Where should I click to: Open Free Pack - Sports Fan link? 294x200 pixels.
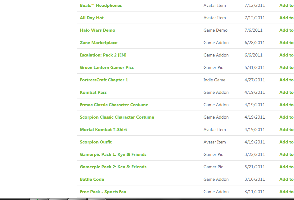[x=103, y=192]
